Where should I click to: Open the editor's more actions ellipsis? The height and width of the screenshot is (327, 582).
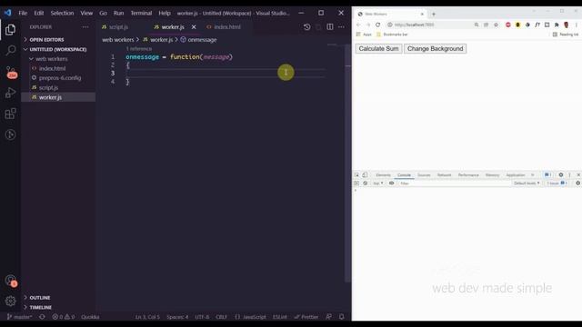click(341, 26)
